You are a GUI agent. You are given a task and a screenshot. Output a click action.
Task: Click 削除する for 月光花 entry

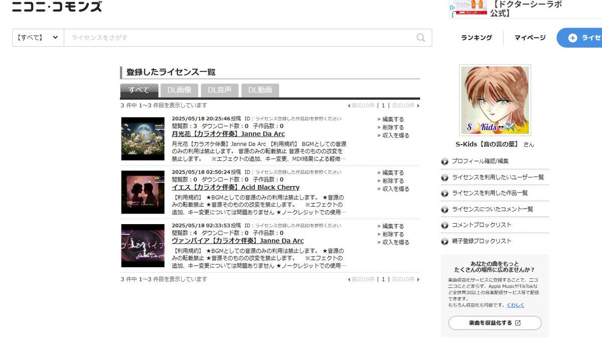pos(393,127)
